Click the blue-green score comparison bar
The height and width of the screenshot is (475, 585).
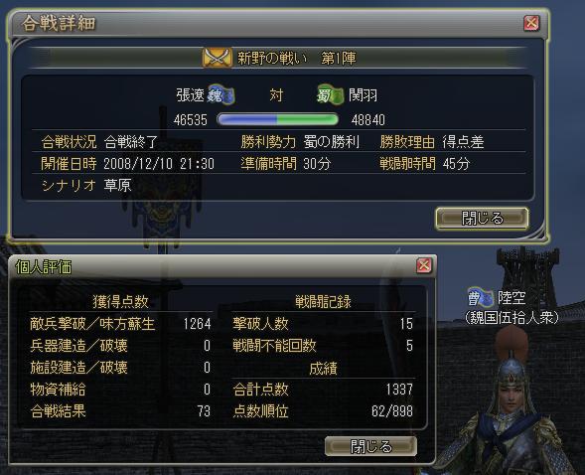pyautogui.click(x=277, y=119)
